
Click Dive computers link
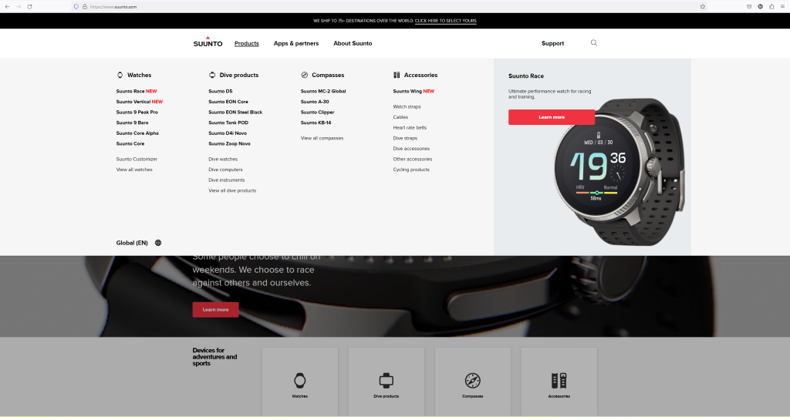coord(226,170)
